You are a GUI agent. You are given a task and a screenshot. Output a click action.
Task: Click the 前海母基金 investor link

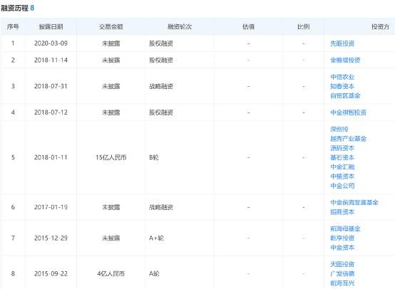tap(345, 228)
